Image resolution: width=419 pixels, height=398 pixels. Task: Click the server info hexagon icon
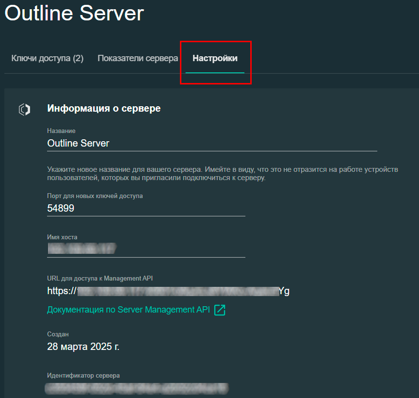[x=24, y=110]
